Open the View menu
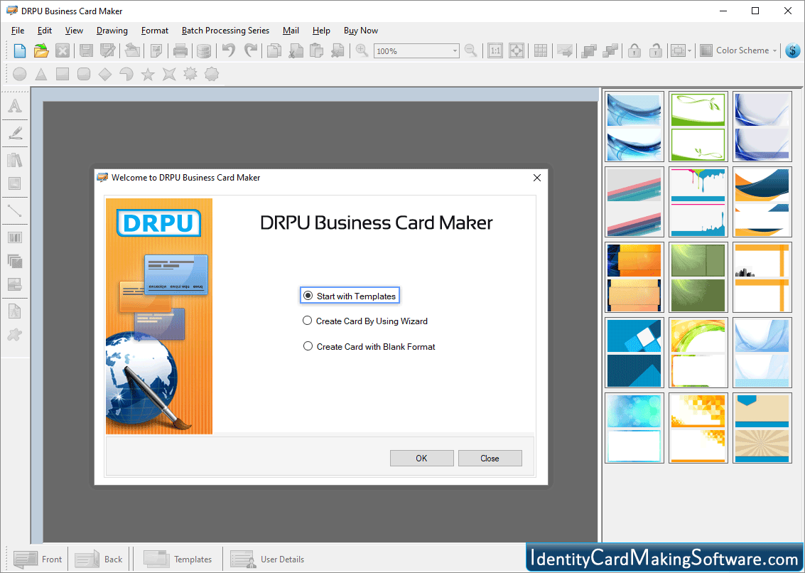The height and width of the screenshot is (573, 805). 74,31
